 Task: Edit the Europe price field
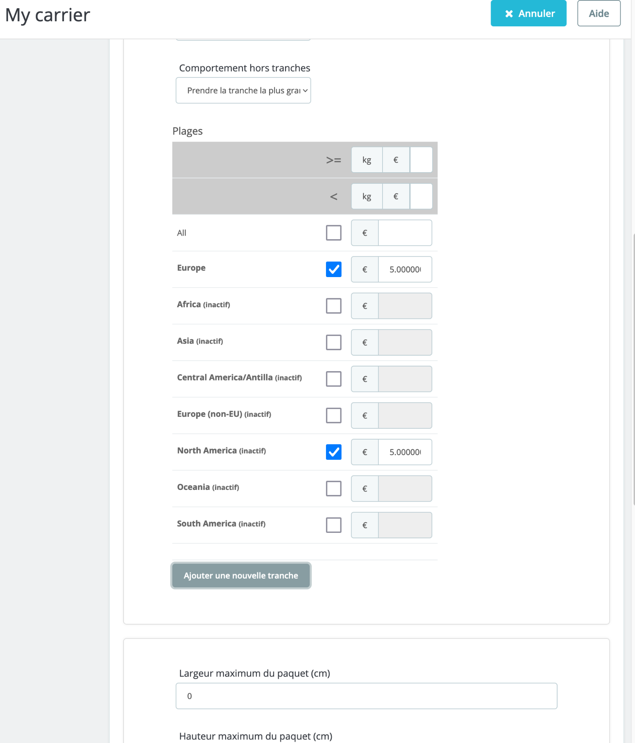tap(405, 269)
